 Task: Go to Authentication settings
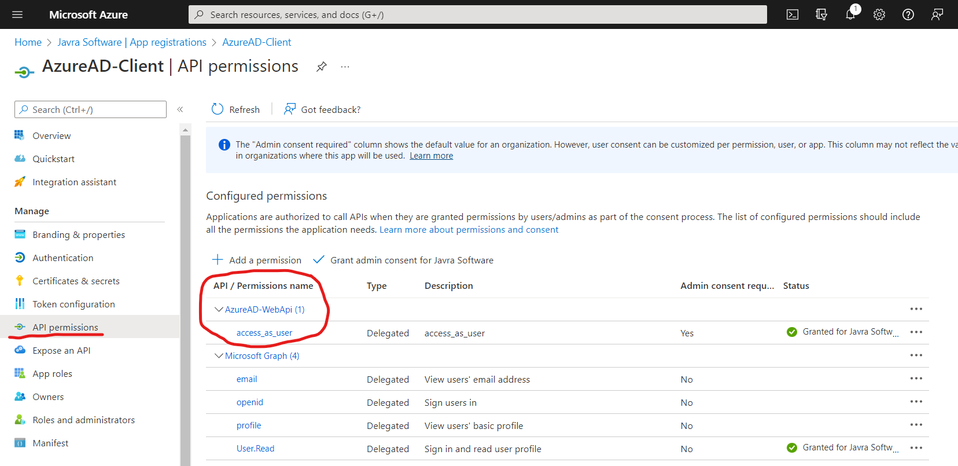[62, 258]
